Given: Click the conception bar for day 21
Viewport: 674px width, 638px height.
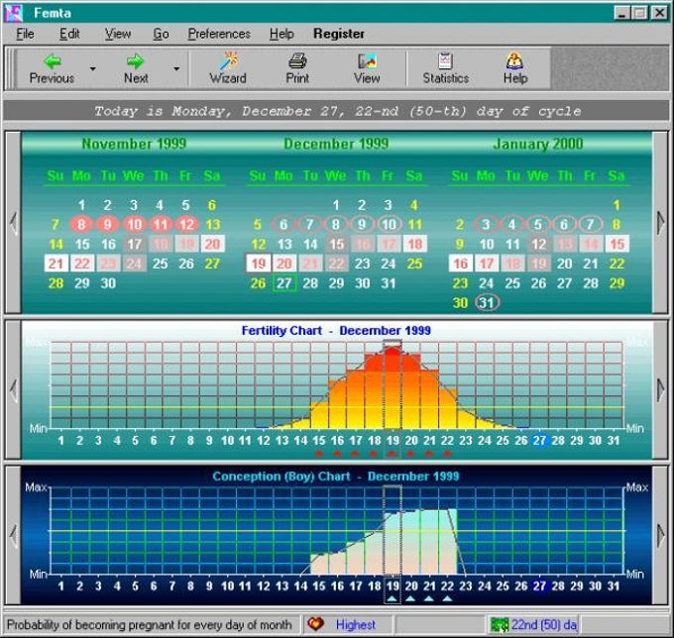Looking at the screenshot, I should coord(429,542).
